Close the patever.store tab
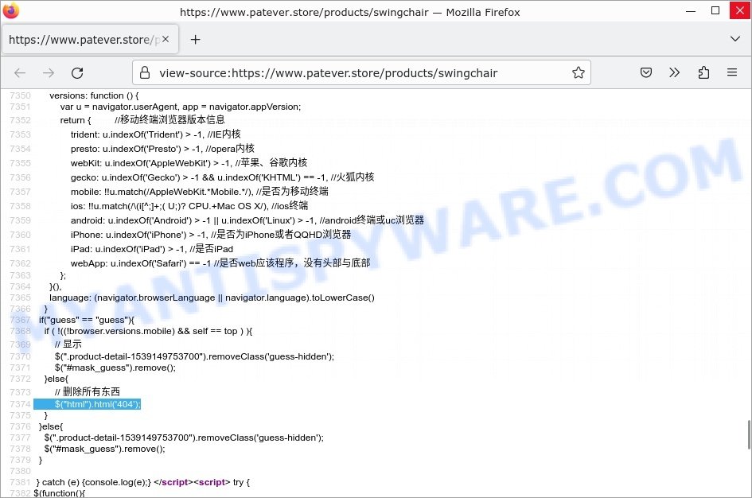The image size is (752, 498). click(x=166, y=39)
